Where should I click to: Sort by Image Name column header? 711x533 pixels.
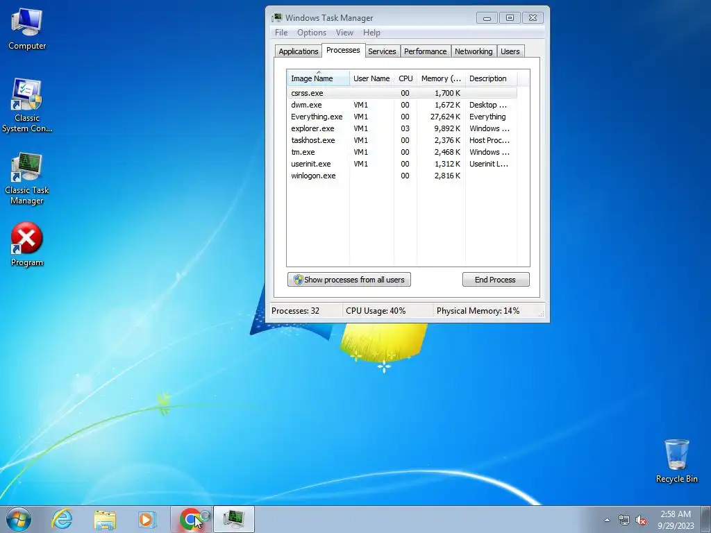tap(318, 78)
